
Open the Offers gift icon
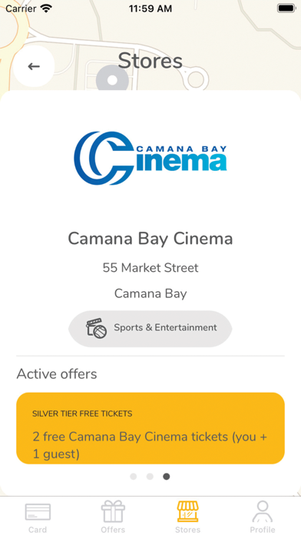pos(113,511)
